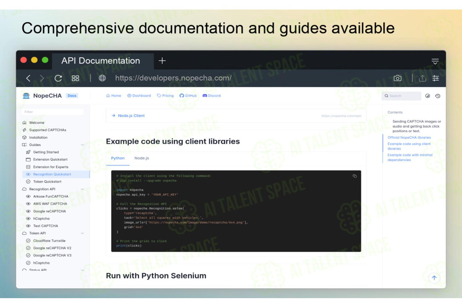Open hCaptcha under Recognition API
Viewport: 462px width, 308px height.
[x=41, y=219]
